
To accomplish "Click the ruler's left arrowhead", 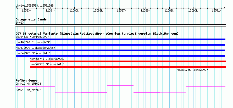I will [16, 8].
